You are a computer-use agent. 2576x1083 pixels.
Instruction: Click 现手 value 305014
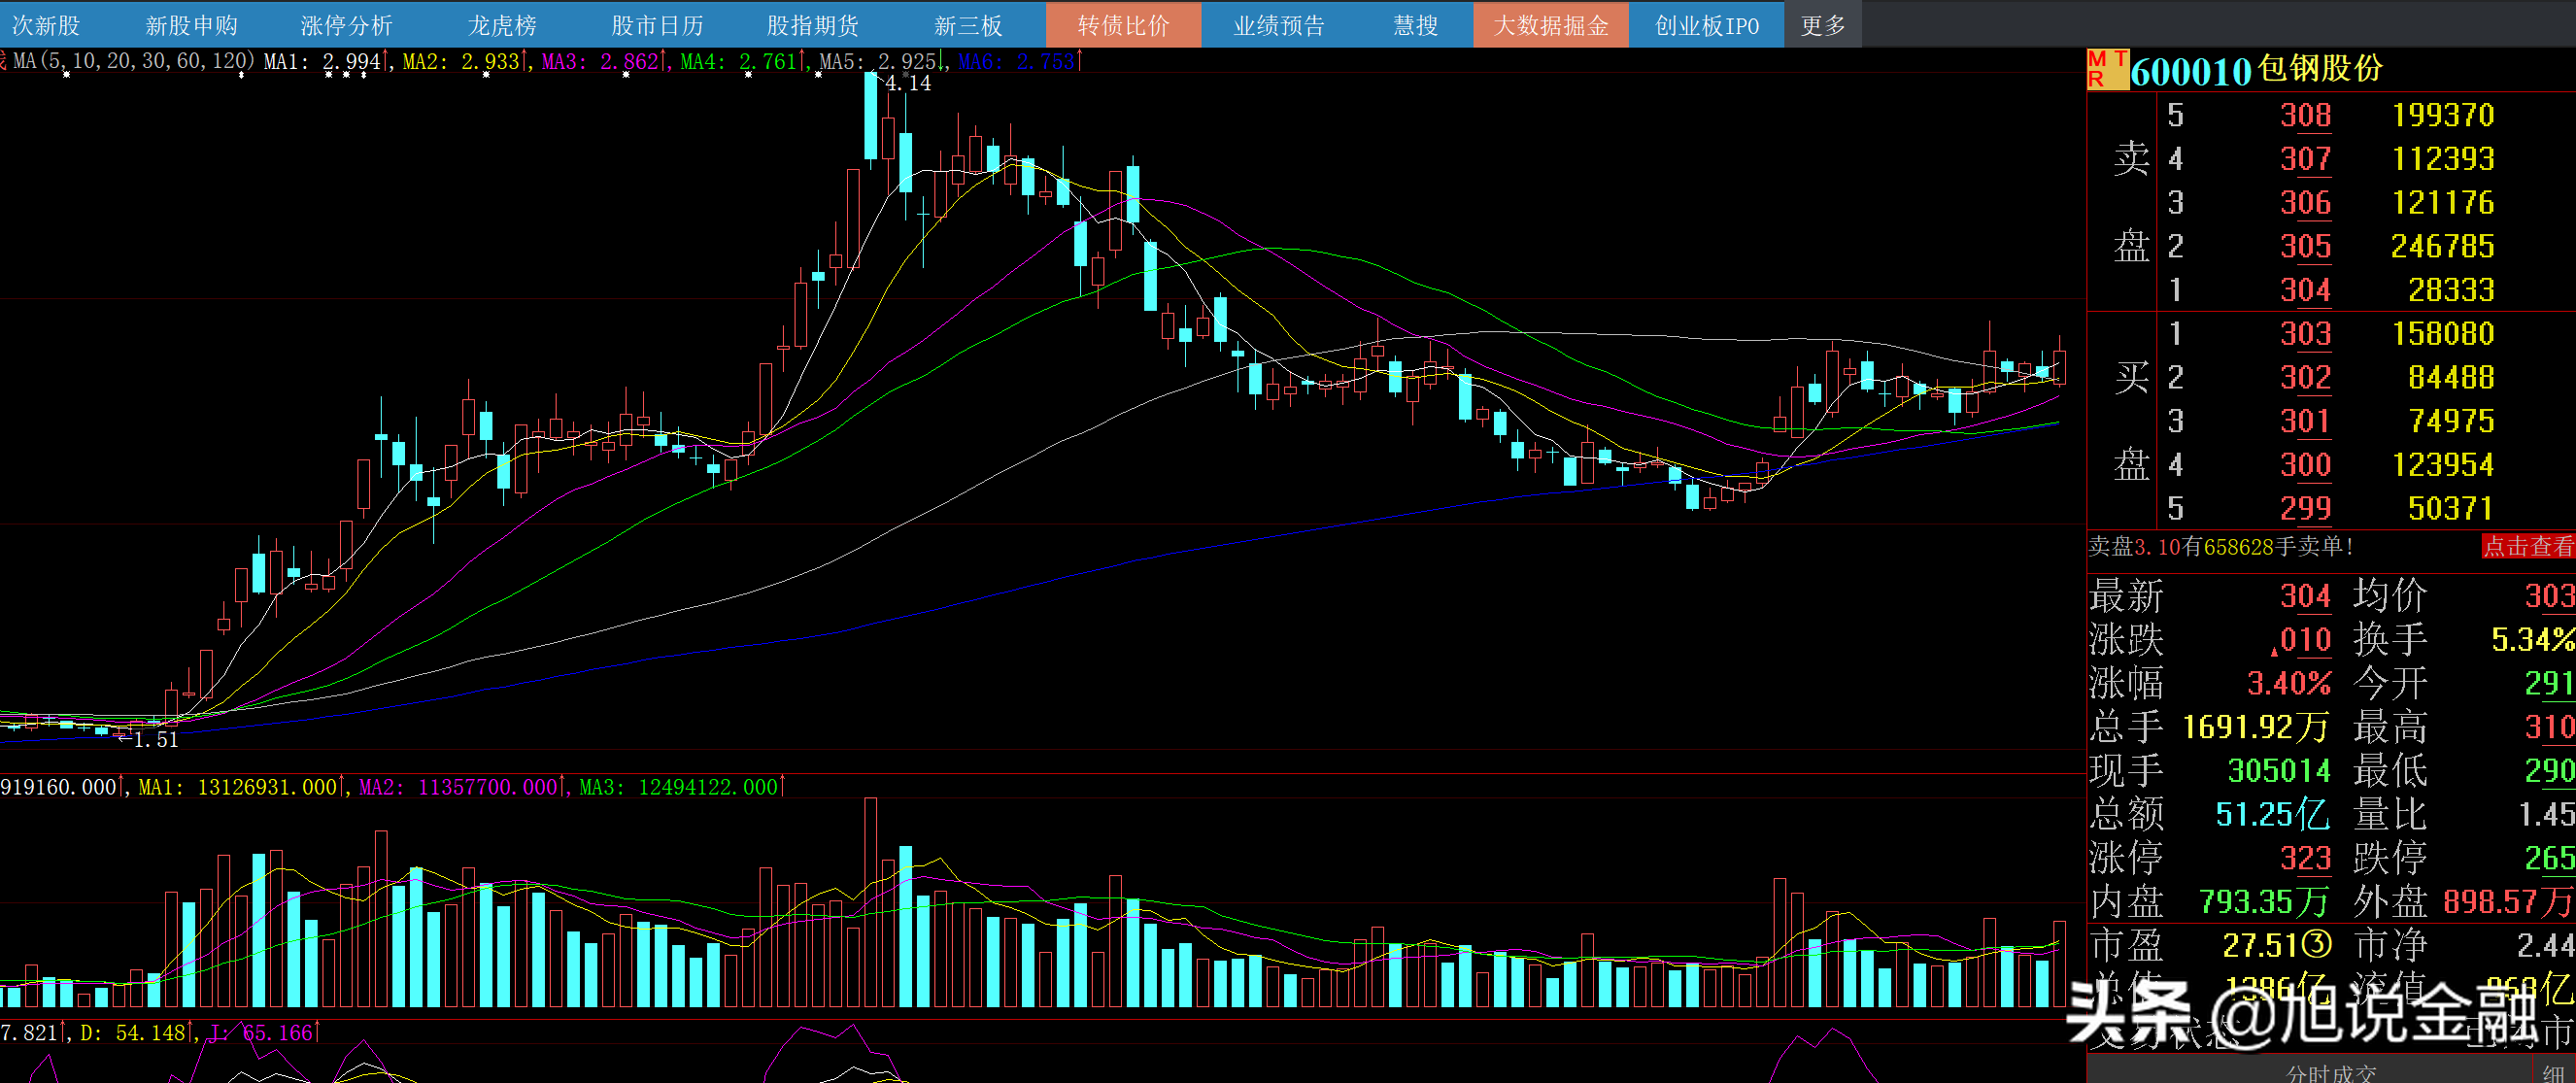tap(2279, 771)
